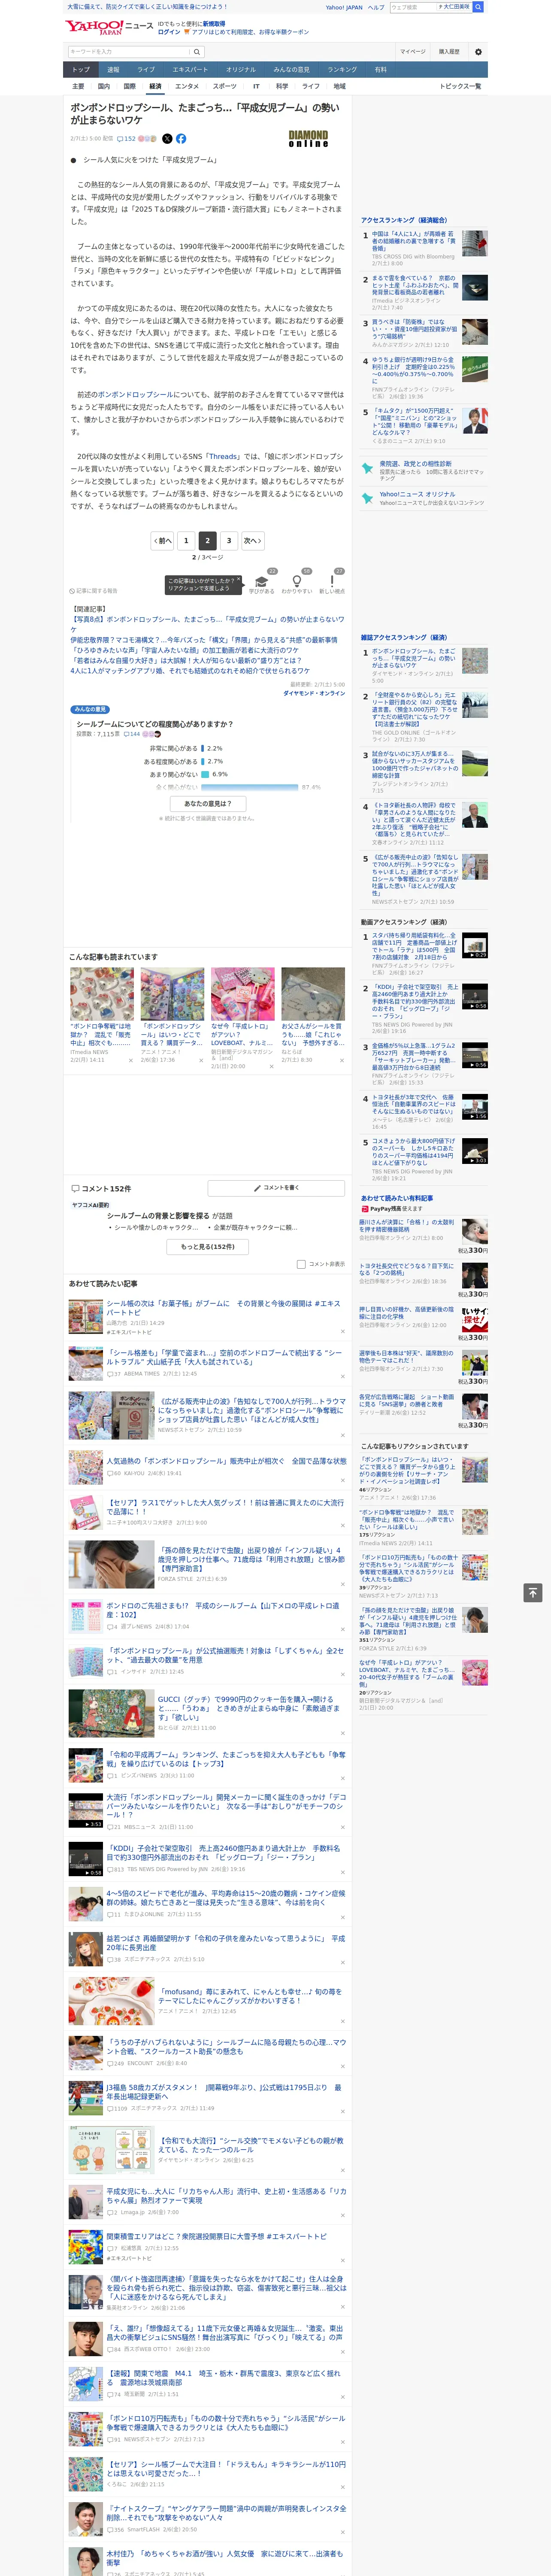Select page 3 in pagination
Viewport: 551px width, 2576px height.
[229, 540]
